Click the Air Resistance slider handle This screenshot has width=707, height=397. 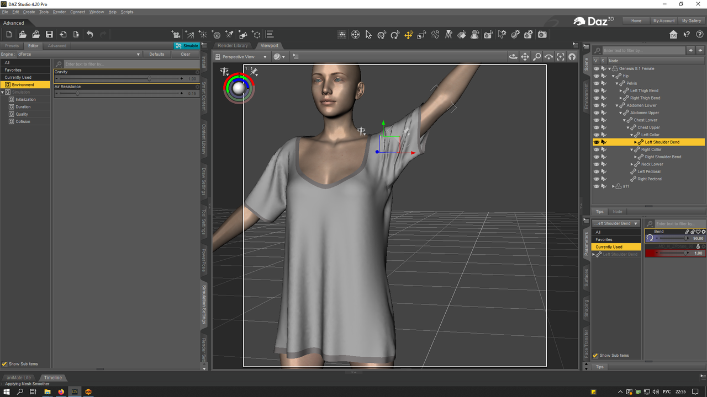[x=77, y=93]
